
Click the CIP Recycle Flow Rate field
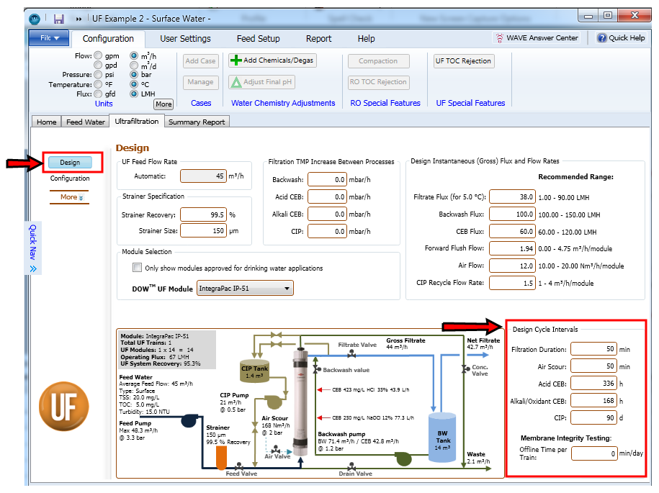coord(512,283)
